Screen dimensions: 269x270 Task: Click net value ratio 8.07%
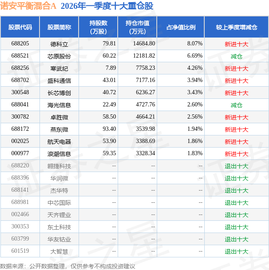195,43
